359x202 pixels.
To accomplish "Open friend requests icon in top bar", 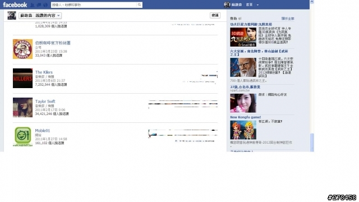I will [x=33, y=5].
